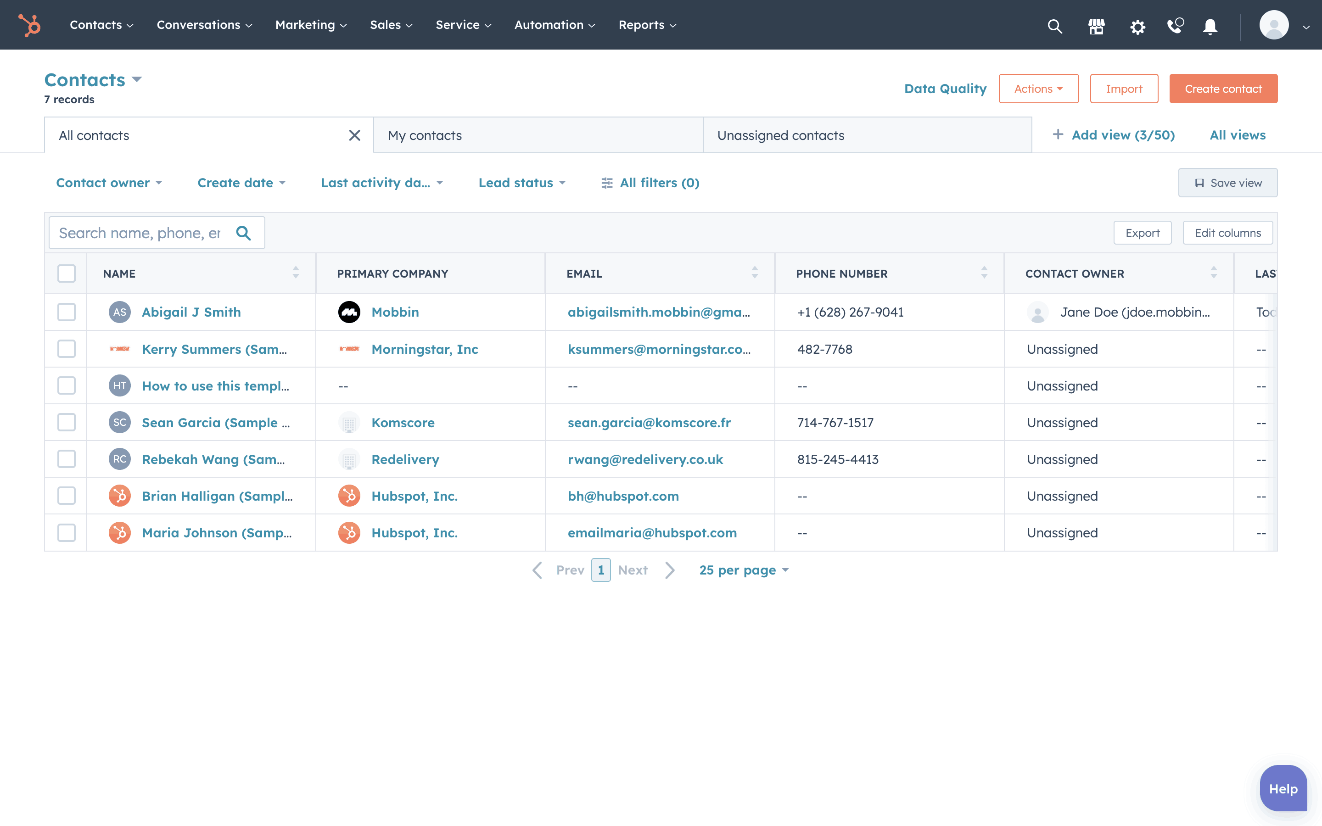1322x826 pixels.
Task: Select all contacts header checkbox
Action: (x=67, y=273)
